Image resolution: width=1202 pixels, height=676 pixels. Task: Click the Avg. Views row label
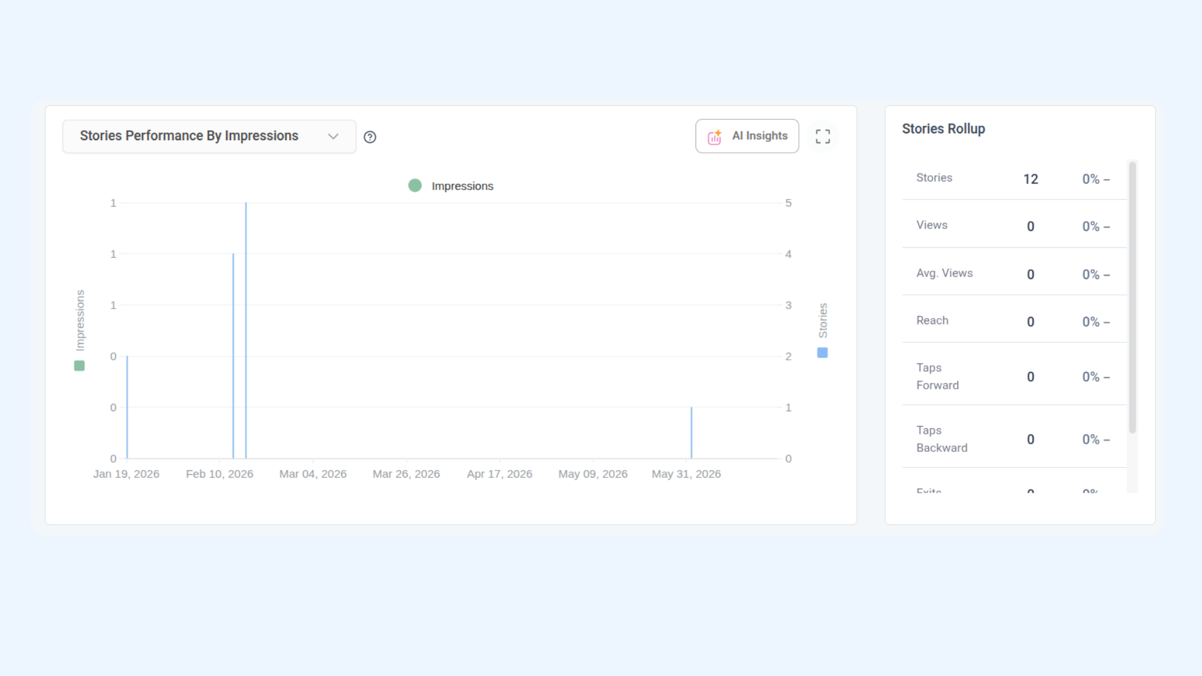(944, 274)
